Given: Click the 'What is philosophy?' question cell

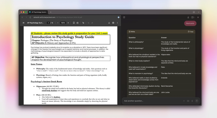Looking at the screenshot, I should (136, 42).
